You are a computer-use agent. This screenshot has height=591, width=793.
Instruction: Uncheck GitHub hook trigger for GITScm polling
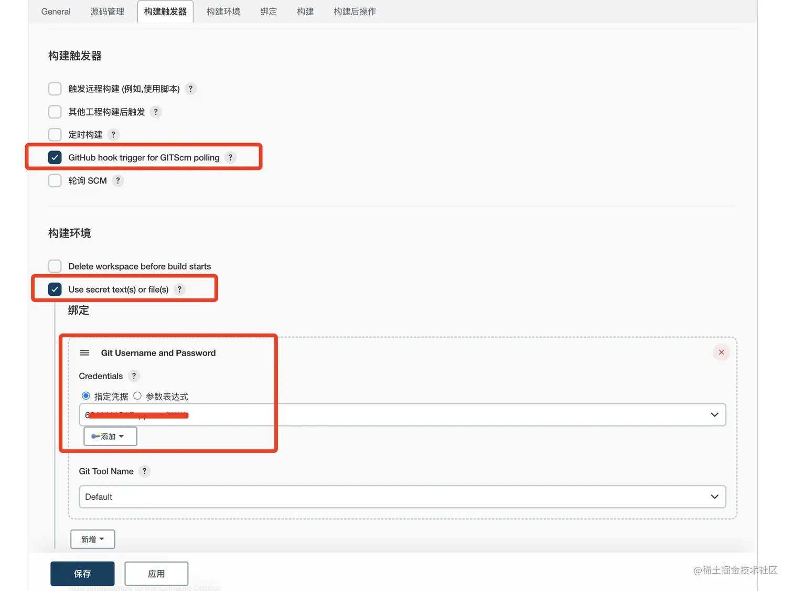pos(55,157)
